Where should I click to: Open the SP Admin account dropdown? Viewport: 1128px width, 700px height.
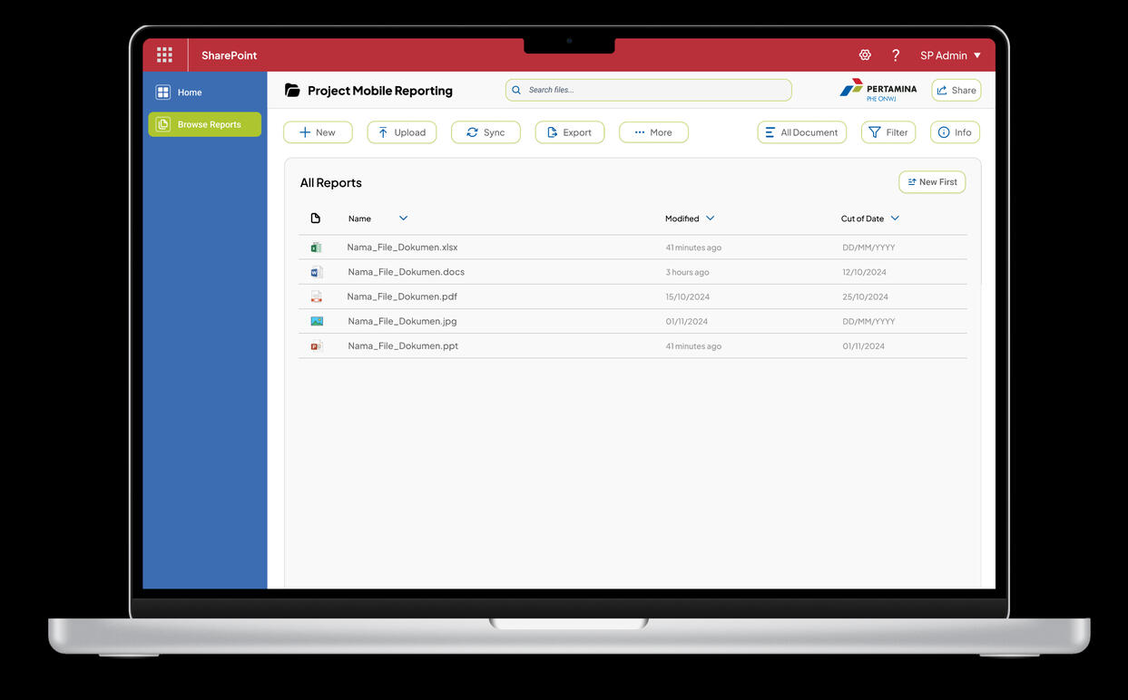[x=950, y=55]
